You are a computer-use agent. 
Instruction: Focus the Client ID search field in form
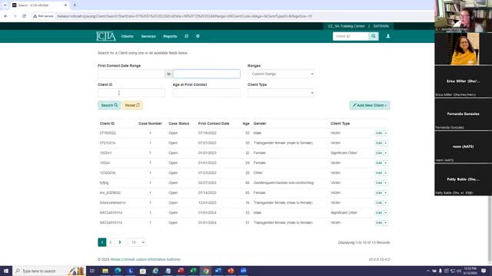pyautogui.click(x=131, y=93)
